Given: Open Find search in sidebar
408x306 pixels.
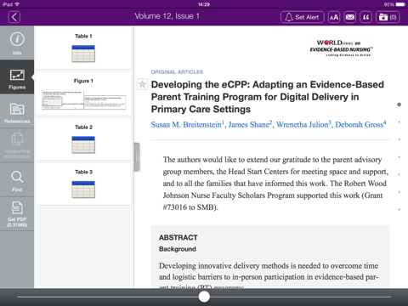Looking at the screenshot, I should pyautogui.click(x=17, y=180).
